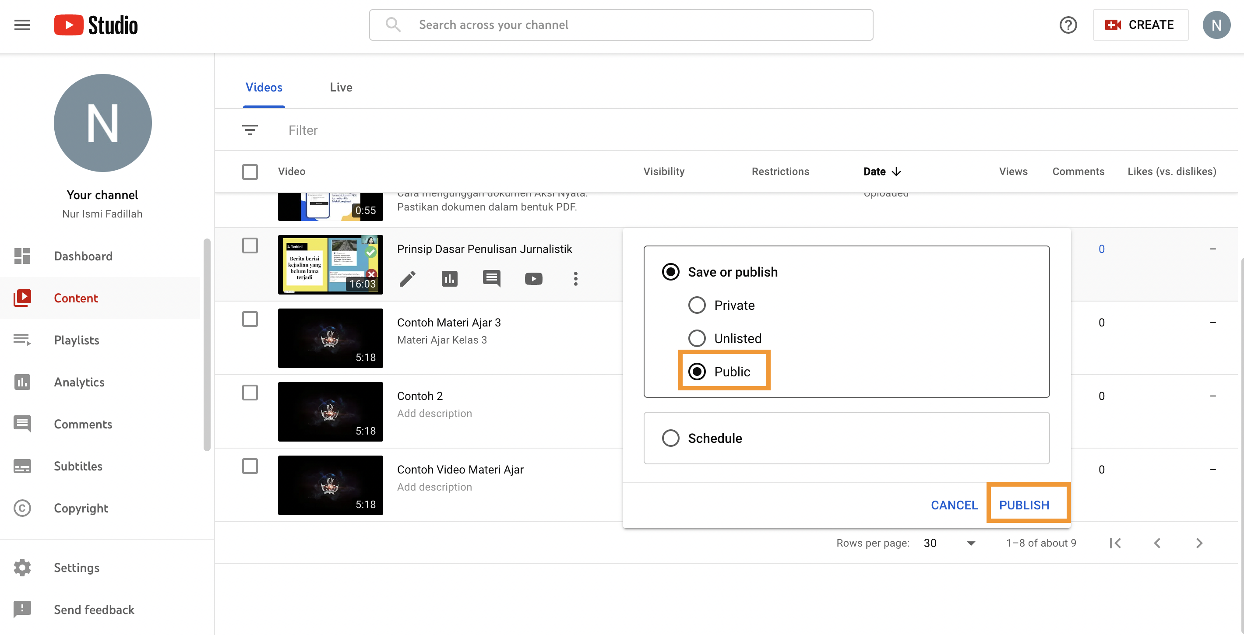Click the pencil edit details icon
This screenshot has width=1244, height=635.
click(407, 278)
